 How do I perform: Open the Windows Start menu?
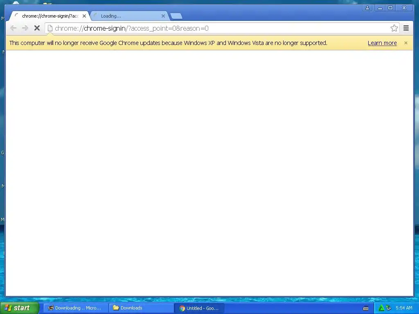19,308
